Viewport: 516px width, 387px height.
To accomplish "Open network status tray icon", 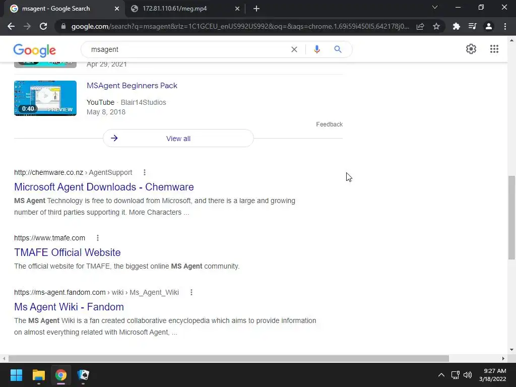I will 455,375.
